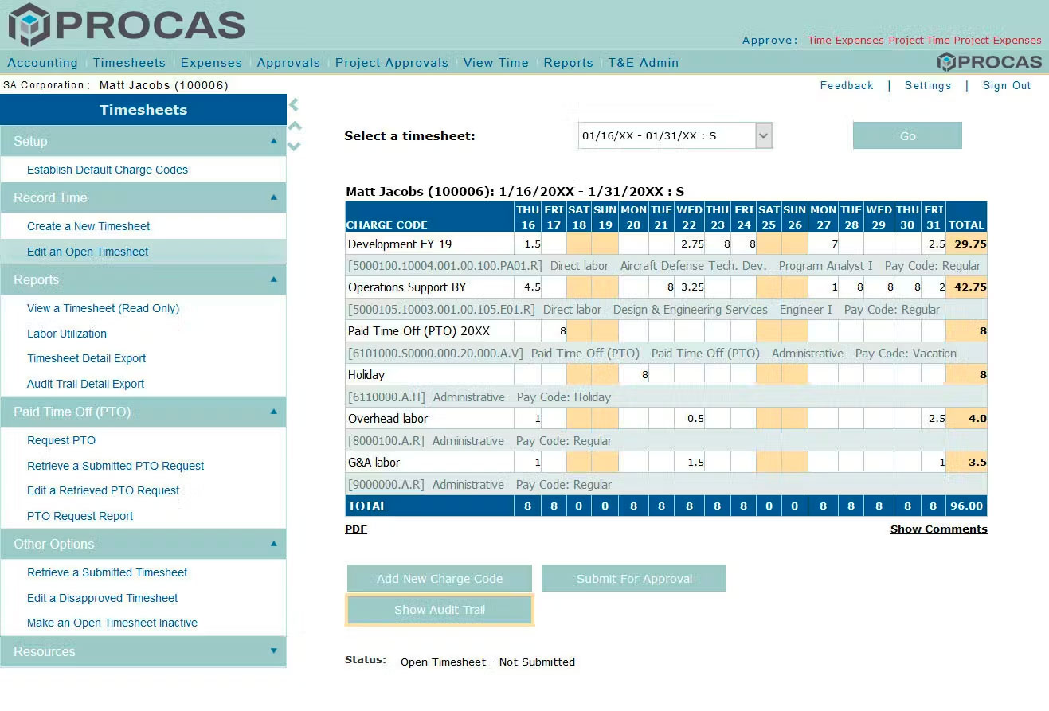
Task: Click Add New Charge Code
Action: coord(439,578)
